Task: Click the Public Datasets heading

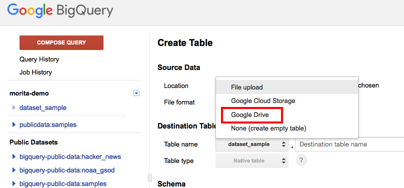Action: 33,142
